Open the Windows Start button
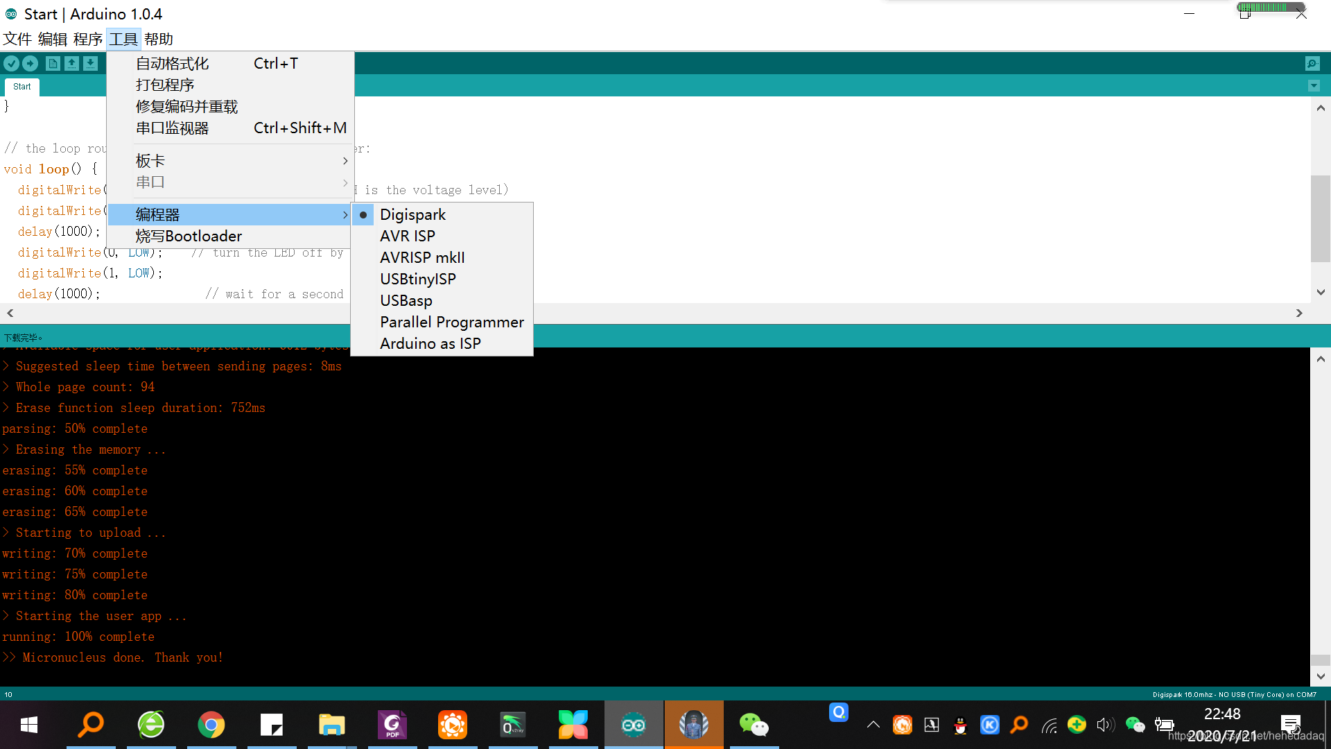1331x749 pixels. (x=29, y=725)
